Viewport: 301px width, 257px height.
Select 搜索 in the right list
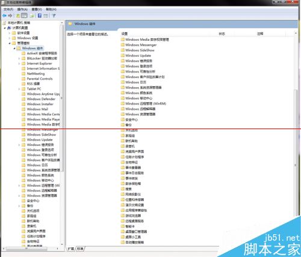[x=128, y=189]
